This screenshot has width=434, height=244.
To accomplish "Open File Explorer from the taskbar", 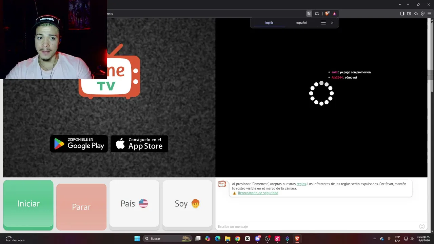I will [x=228, y=239].
